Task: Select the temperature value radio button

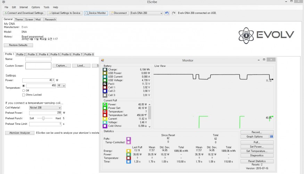Action: pyautogui.click(x=24, y=86)
